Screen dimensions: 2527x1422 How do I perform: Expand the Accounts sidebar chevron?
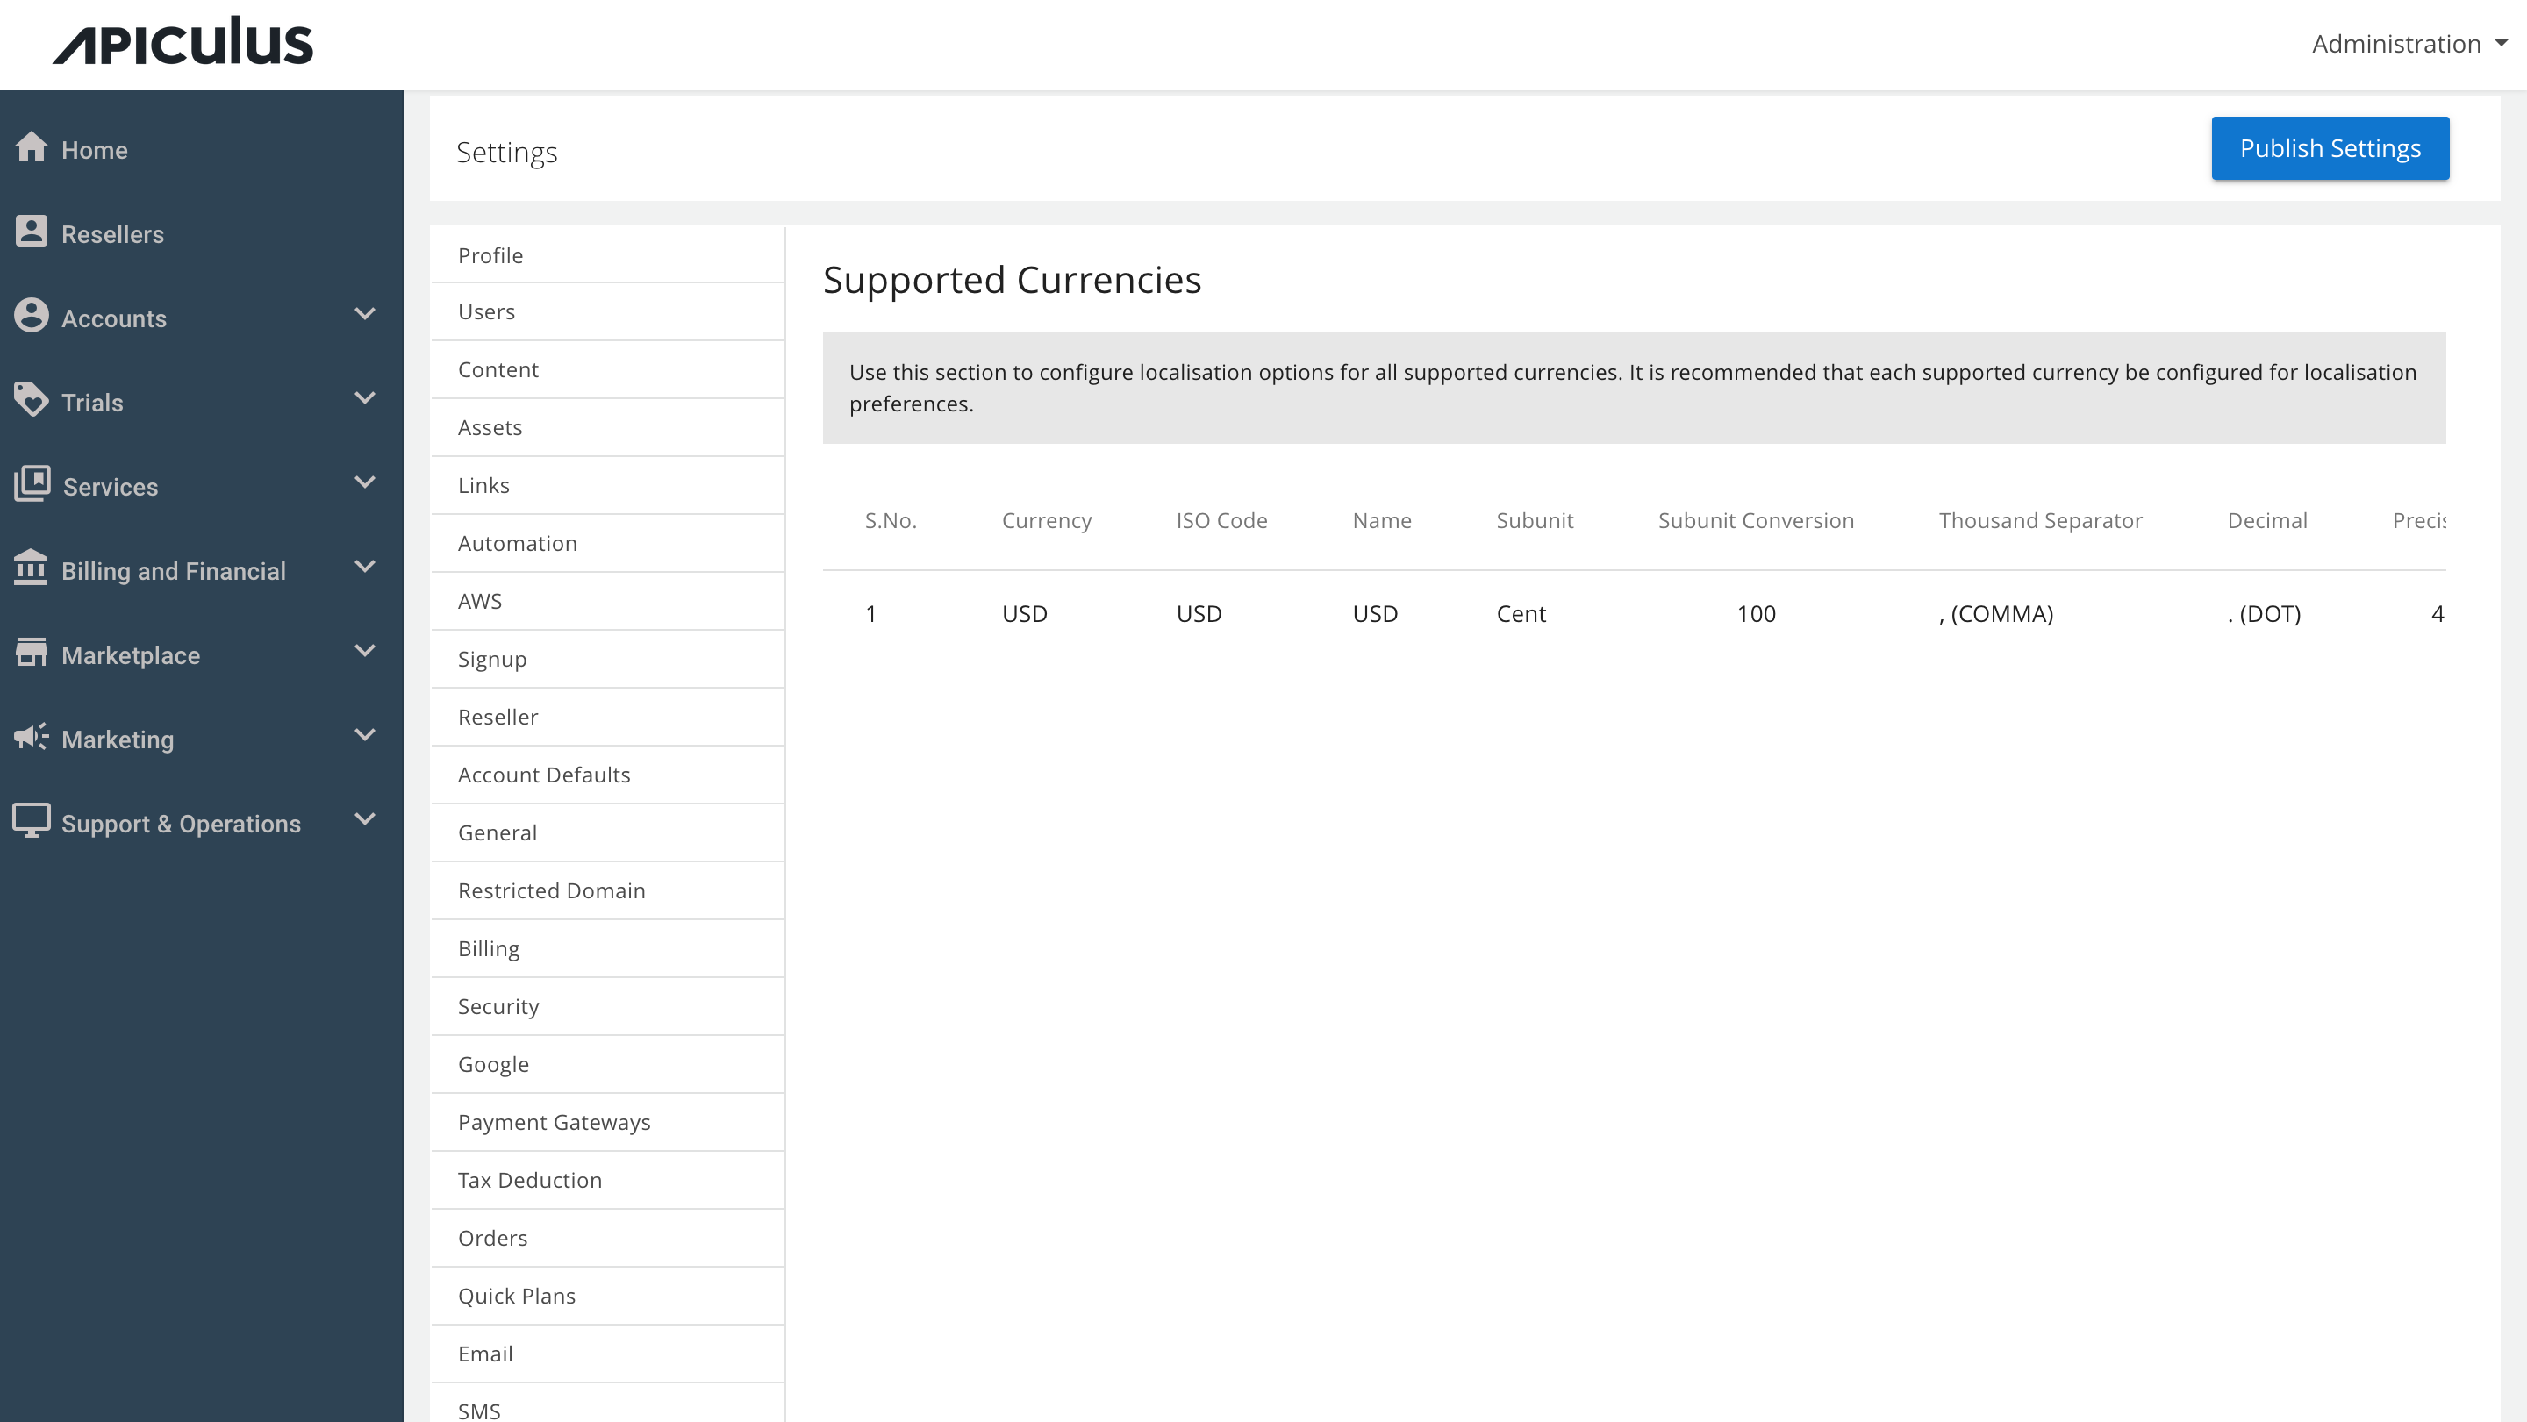[x=365, y=315]
